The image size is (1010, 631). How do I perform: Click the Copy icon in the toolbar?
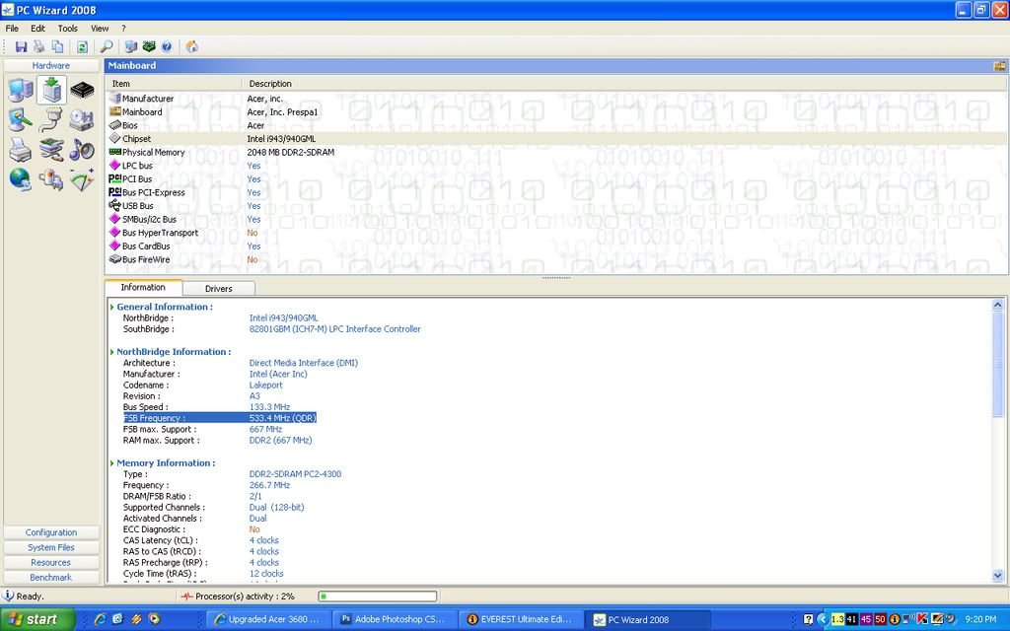[58, 47]
